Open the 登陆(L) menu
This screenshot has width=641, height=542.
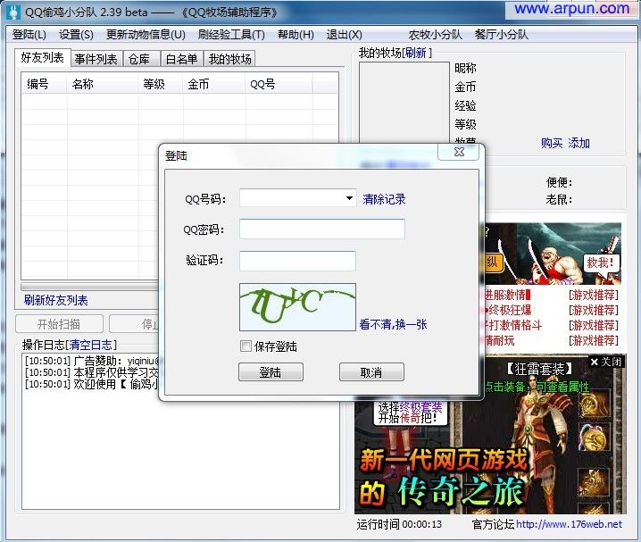coord(29,35)
